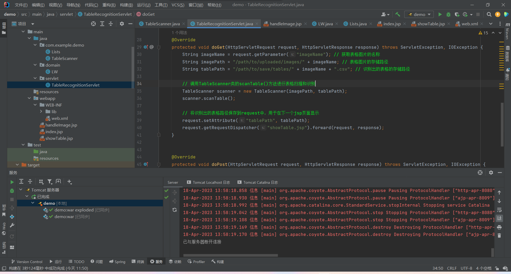Viewport: 511px width, 274px height.
Task: Click the filter icon in Services toolbar
Action: point(50,182)
